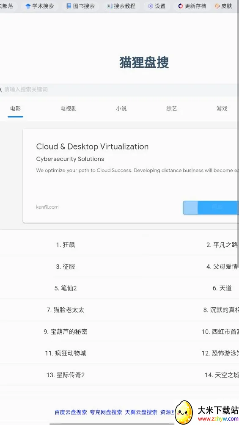Open hot search item 征服
The image size is (239, 425).
tap(66, 266)
